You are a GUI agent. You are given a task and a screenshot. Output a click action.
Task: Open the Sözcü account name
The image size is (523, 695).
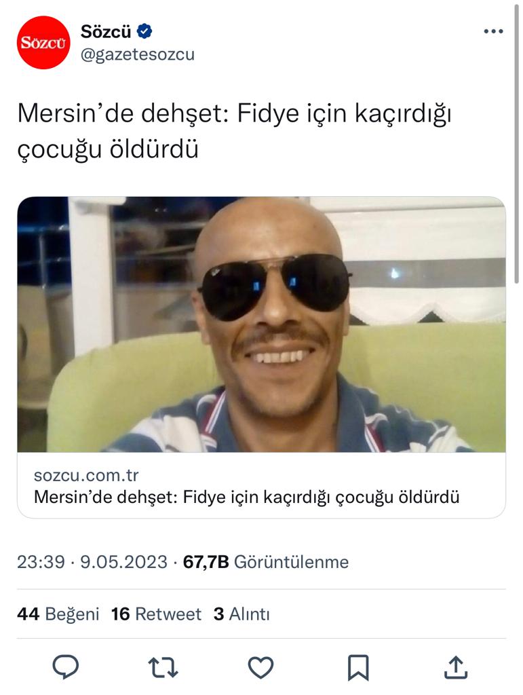[106, 31]
